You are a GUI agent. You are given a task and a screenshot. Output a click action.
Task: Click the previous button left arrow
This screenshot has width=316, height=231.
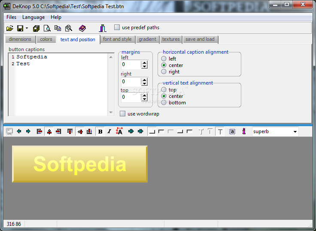pyautogui.click(x=19, y=131)
